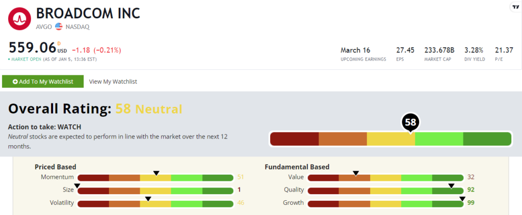Click the plus icon in watchlist button
The width and height of the screenshot is (522, 215).
tap(15, 82)
